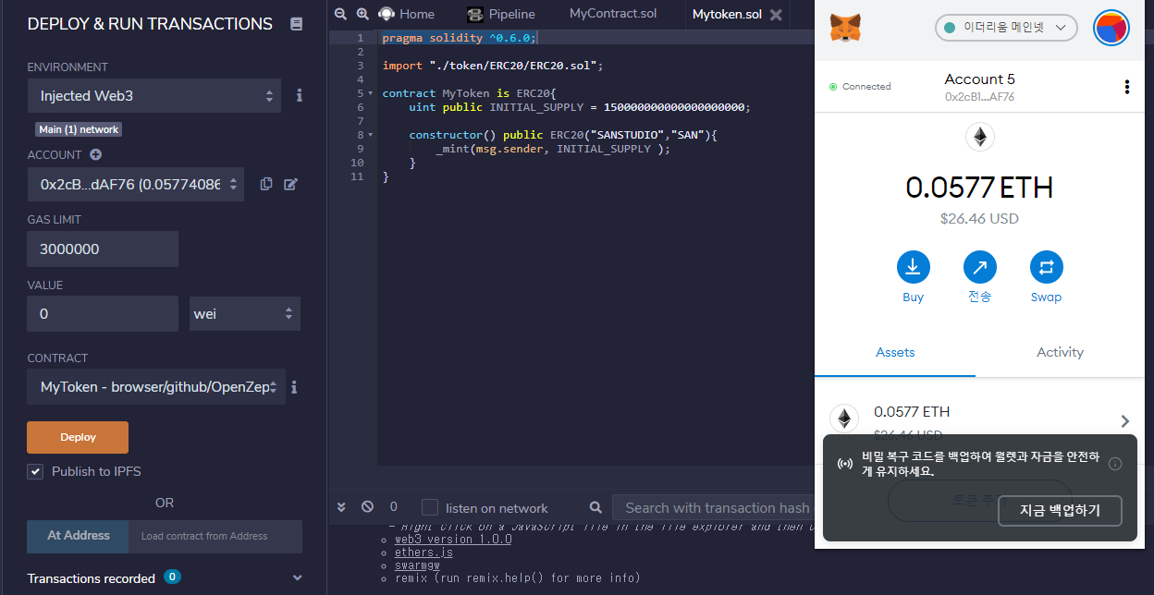Open the Account address dropdown
The width and height of the screenshot is (1154, 595).
[x=136, y=184]
